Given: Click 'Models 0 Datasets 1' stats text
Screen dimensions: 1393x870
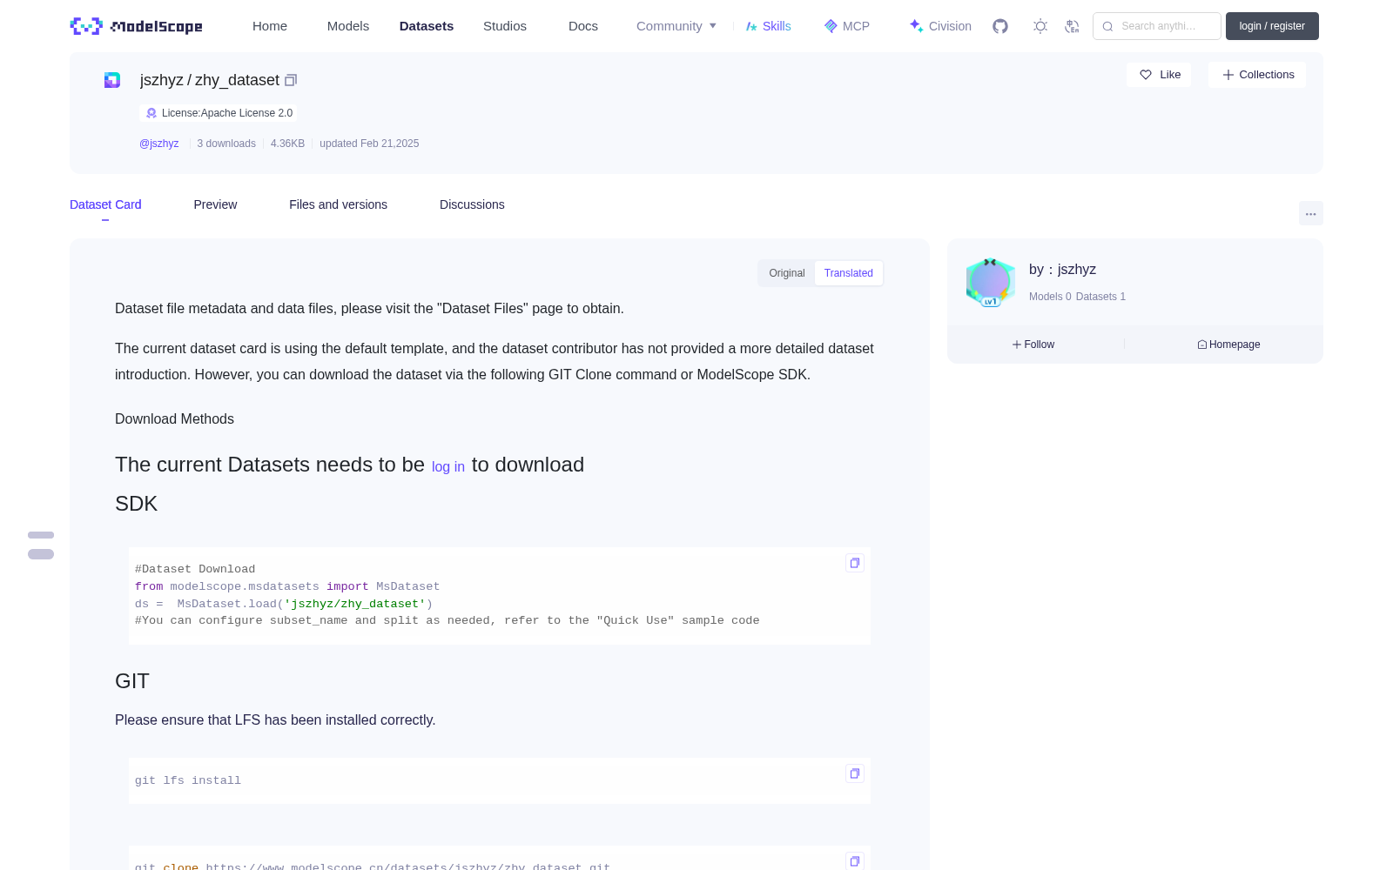Looking at the screenshot, I should click(x=1077, y=297).
